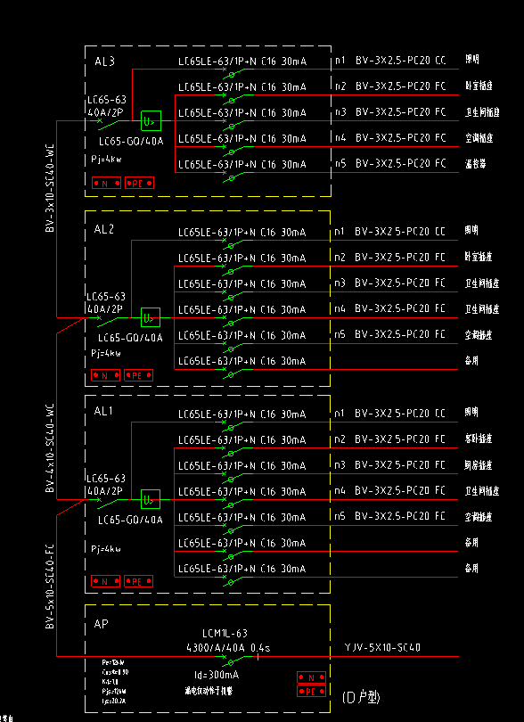Select the LCM1L-63 breaker model text
Viewport: 524px width, 722px height.
tap(225, 634)
